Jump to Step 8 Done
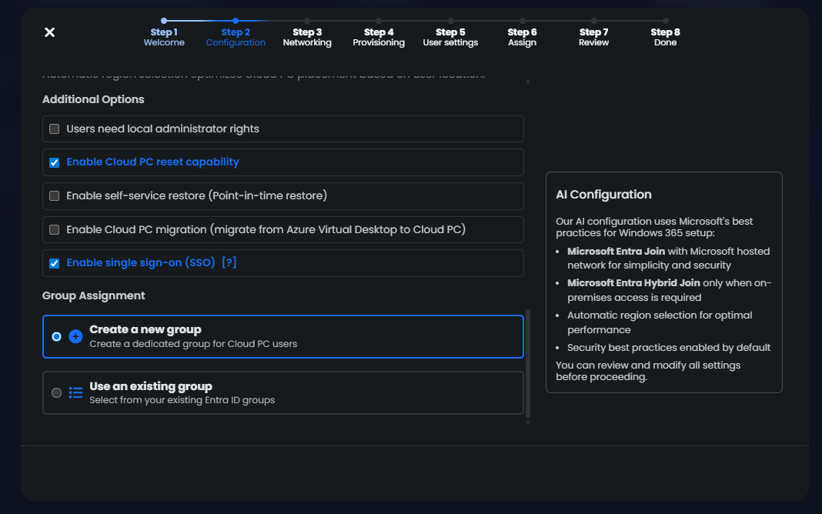This screenshot has width=822, height=514. pos(665,37)
